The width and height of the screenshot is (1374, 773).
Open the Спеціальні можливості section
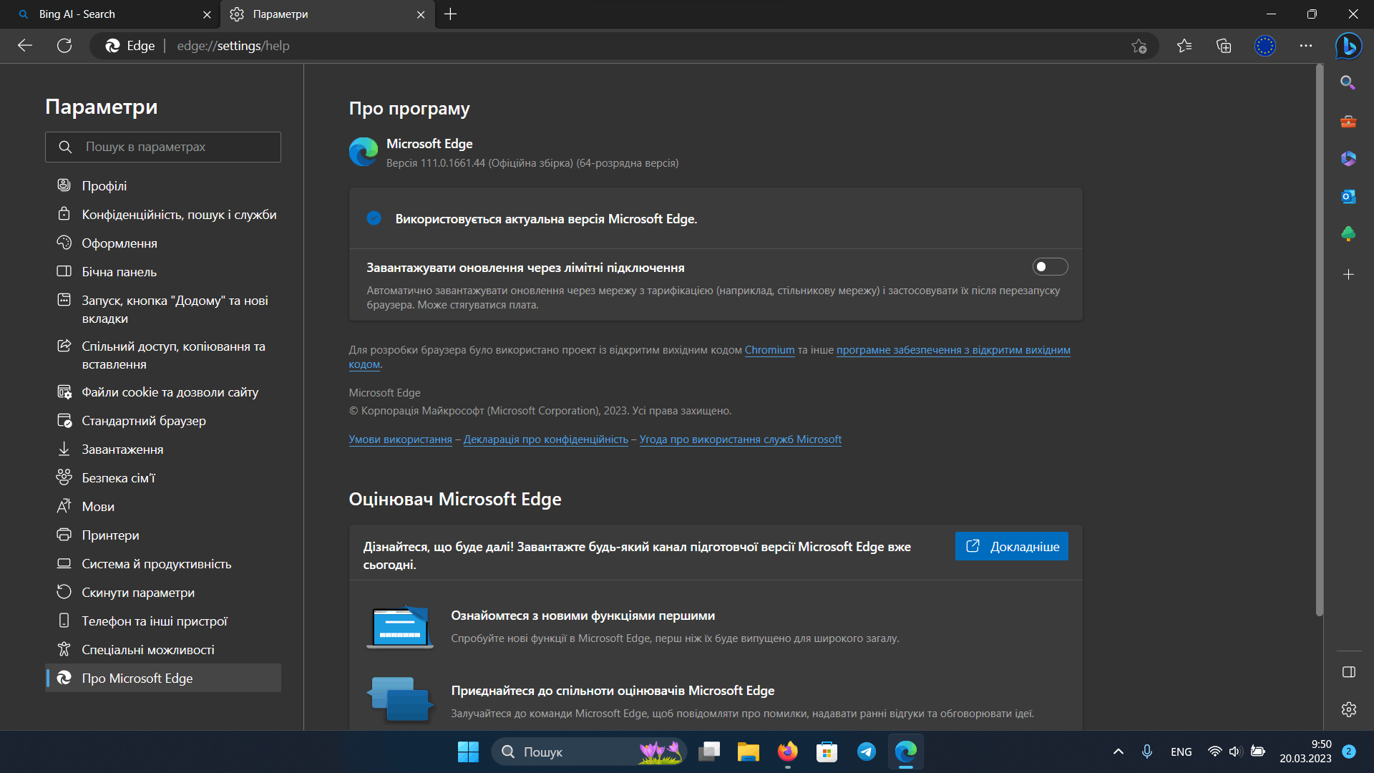(163, 649)
